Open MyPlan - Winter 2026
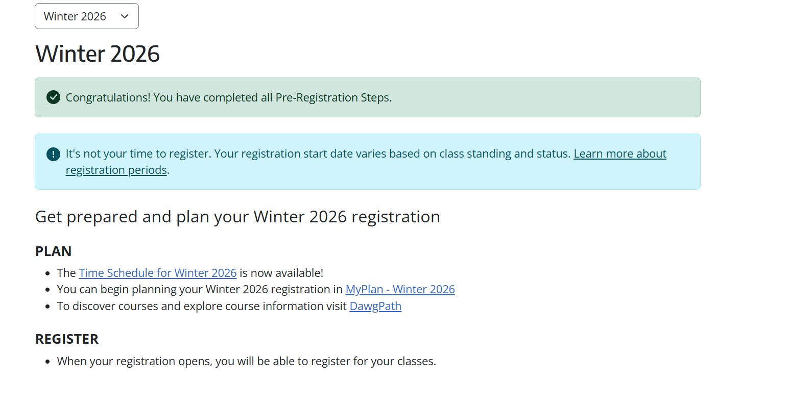This screenshot has height=409, width=788. click(x=400, y=289)
